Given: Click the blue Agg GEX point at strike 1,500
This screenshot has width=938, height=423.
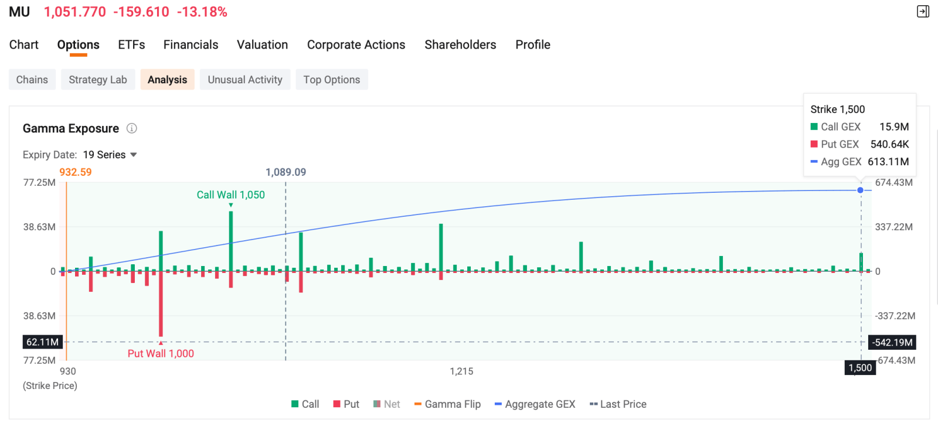Looking at the screenshot, I should point(860,190).
